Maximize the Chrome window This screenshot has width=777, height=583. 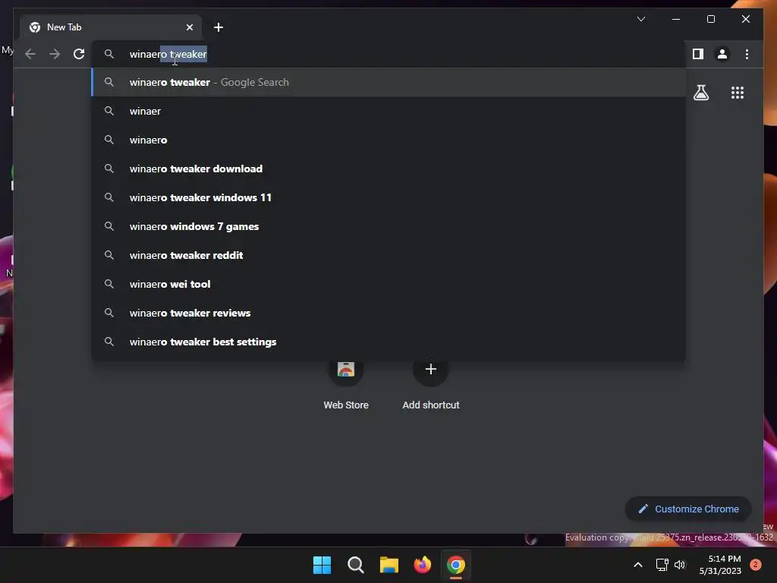click(x=710, y=19)
